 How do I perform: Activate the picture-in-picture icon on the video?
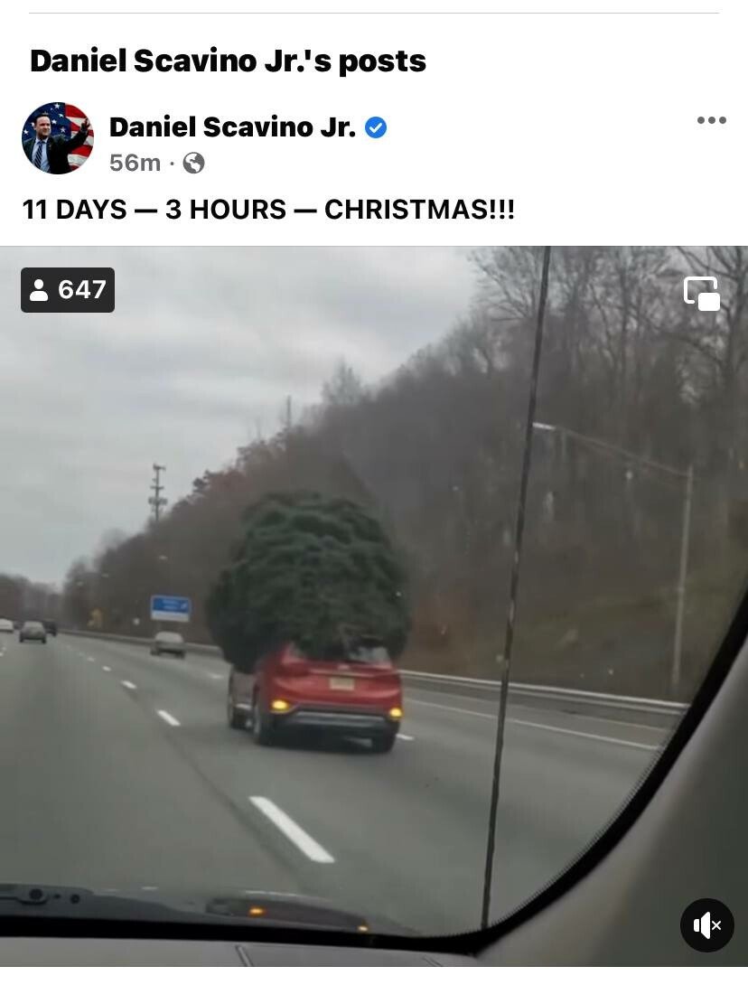(702, 294)
